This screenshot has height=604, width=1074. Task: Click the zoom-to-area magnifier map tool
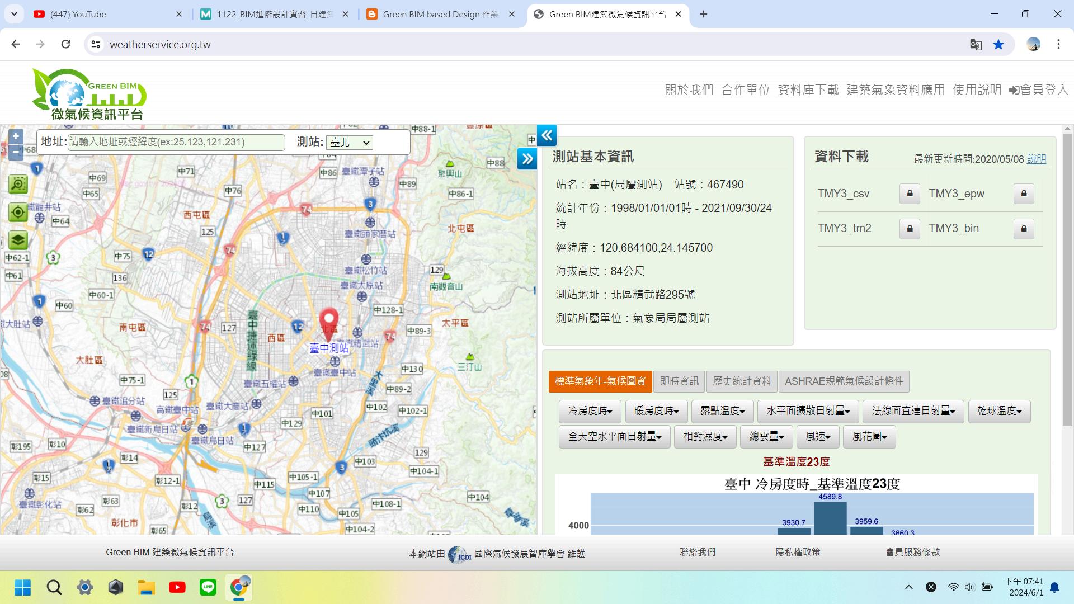(x=18, y=184)
